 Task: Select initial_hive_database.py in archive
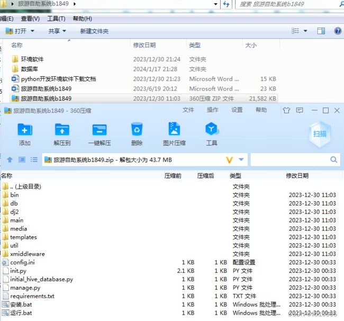(38, 279)
